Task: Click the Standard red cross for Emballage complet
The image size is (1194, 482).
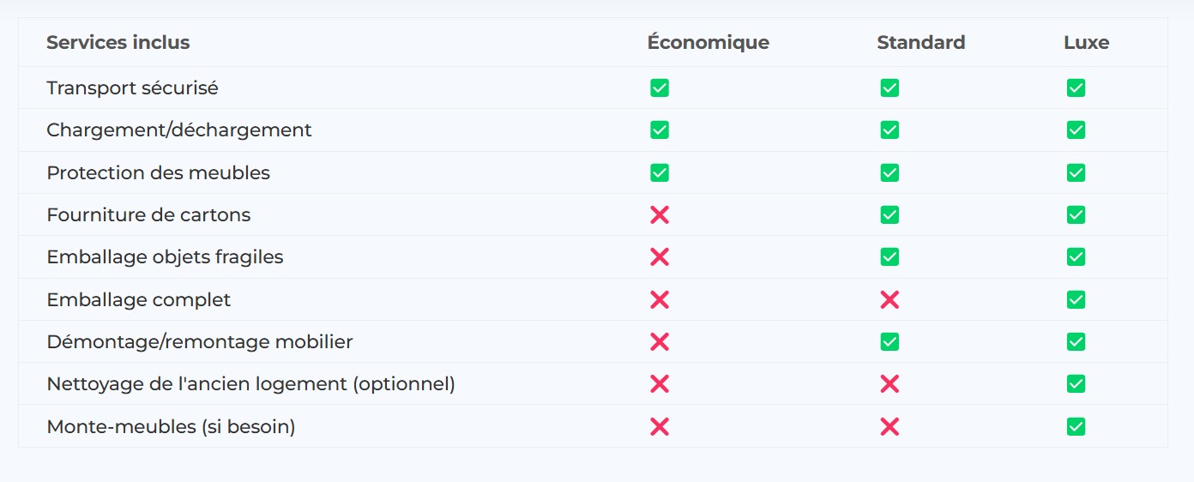Action: coord(889,299)
